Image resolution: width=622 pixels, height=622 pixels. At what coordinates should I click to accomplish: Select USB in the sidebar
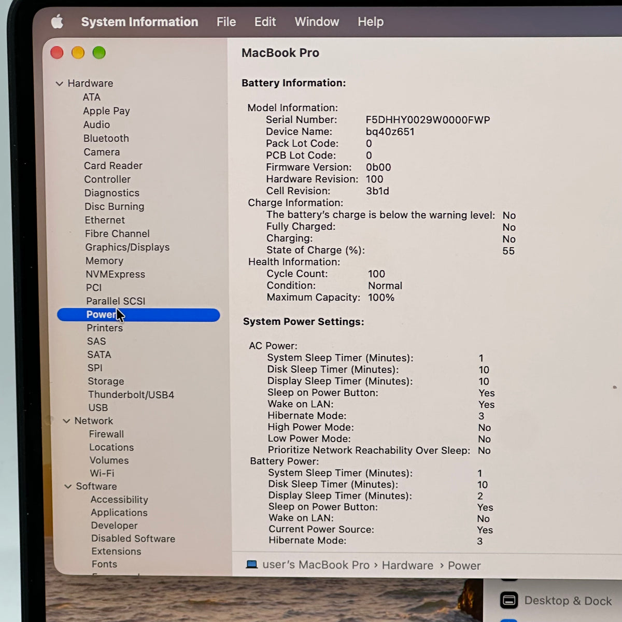98,408
